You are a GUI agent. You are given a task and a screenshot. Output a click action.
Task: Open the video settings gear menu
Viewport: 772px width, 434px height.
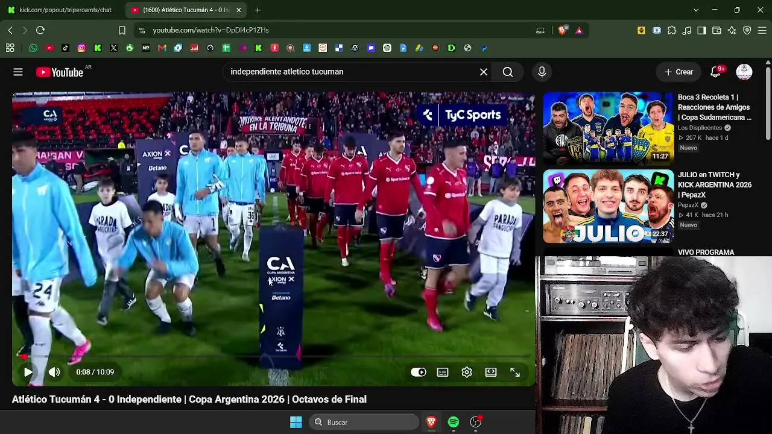pos(467,372)
